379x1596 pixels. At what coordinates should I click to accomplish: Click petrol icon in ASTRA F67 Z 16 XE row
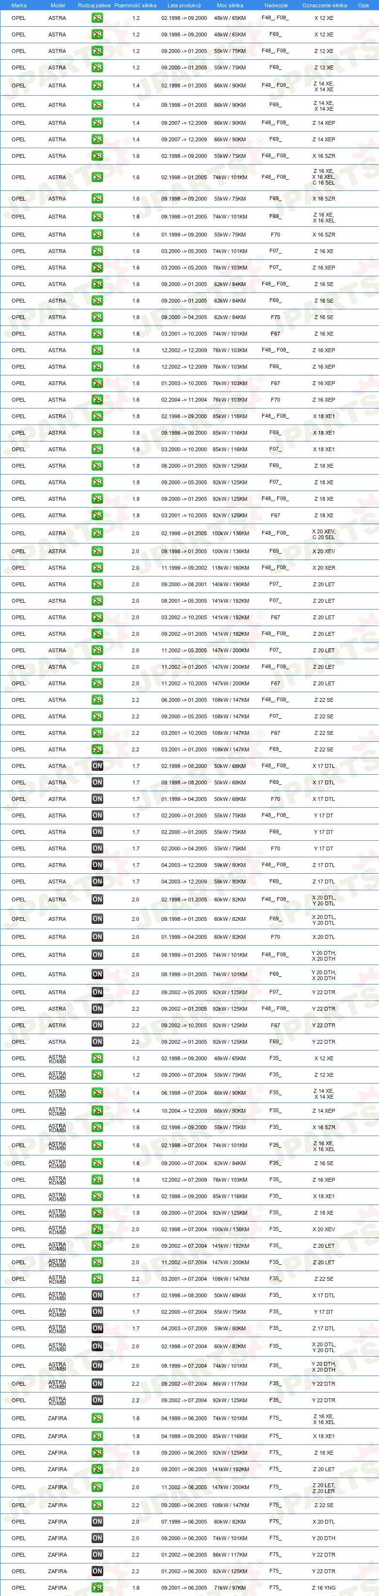point(97,333)
